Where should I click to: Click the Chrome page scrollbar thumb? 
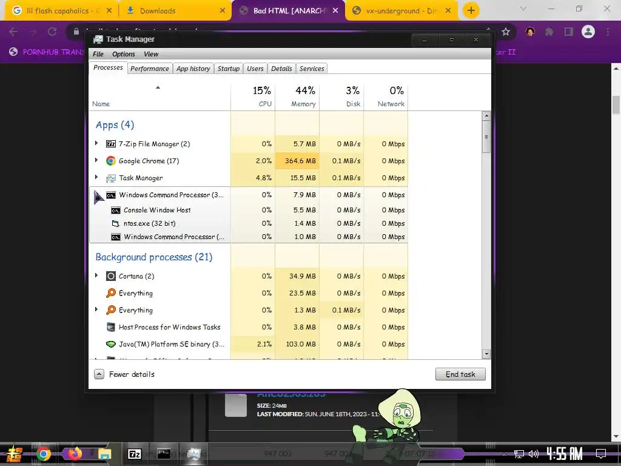[x=616, y=105]
